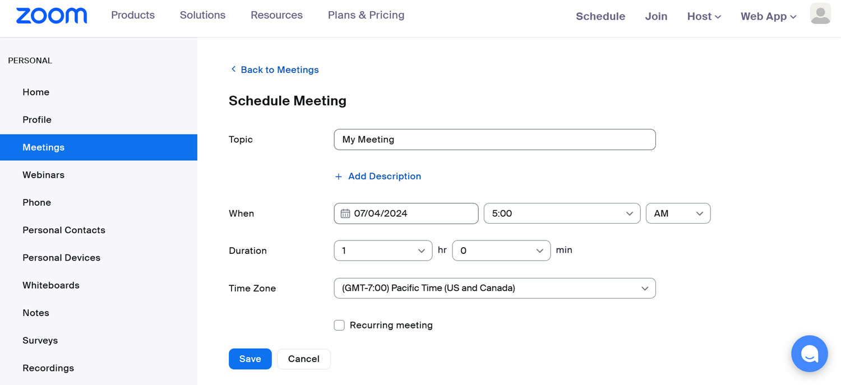Open the user profile avatar
The image size is (841, 385).
[x=820, y=14]
